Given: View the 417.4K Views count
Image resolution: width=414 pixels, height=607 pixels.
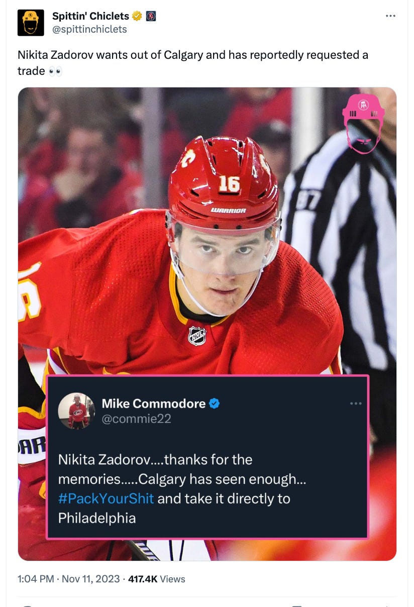Looking at the screenshot, I should tap(157, 579).
